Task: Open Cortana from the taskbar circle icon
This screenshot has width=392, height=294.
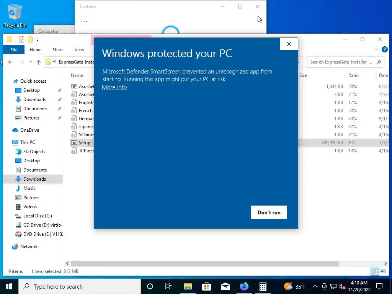Action: 150,286
